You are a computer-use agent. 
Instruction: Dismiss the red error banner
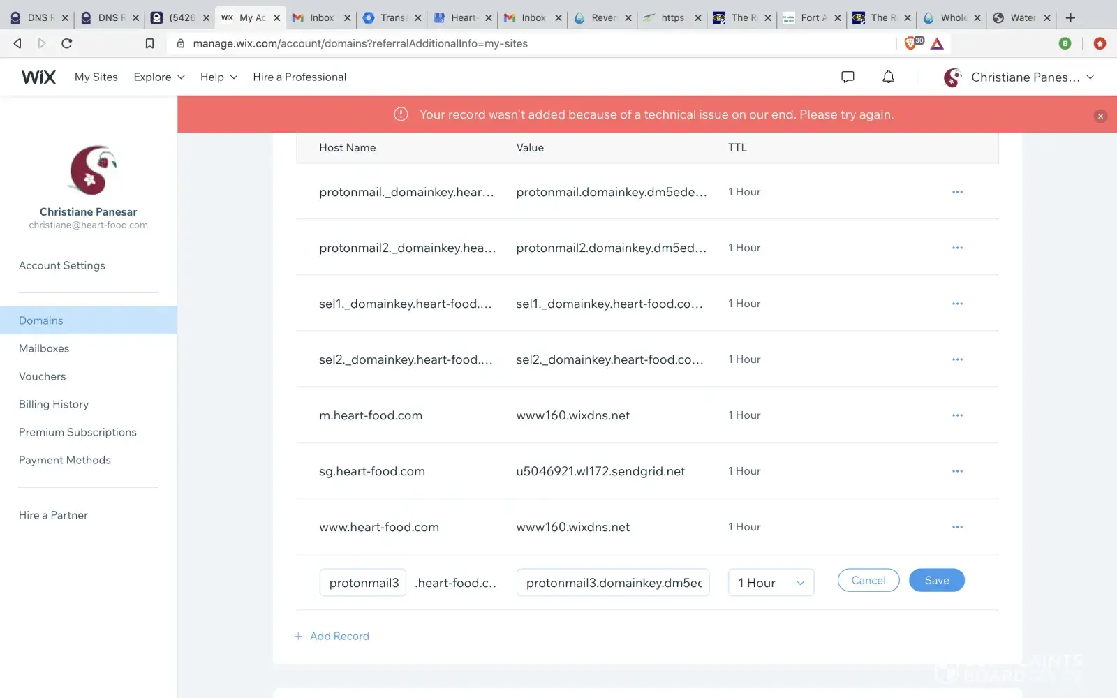tap(1100, 116)
